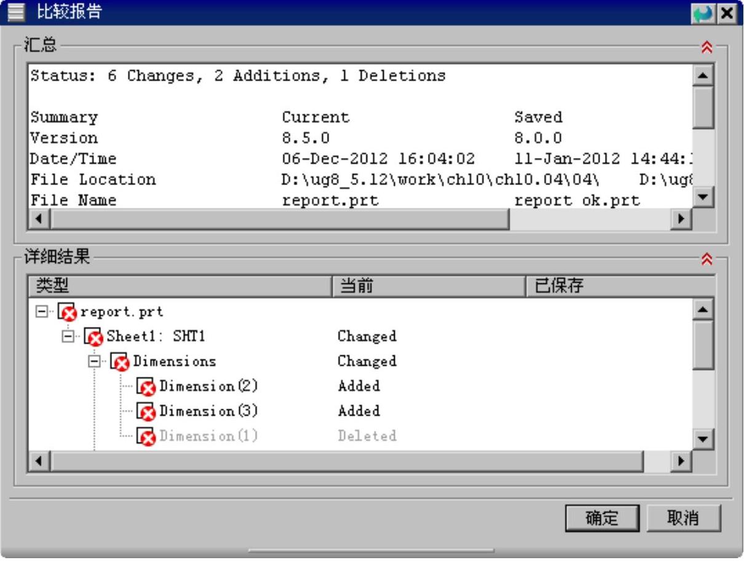Click the 已保存 column header
The width and height of the screenshot is (744, 568).
(x=620, y=286)
